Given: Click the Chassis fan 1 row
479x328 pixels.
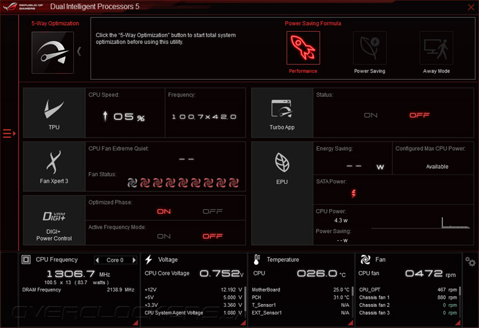Looking at the screenshot, I should (408, 297).
